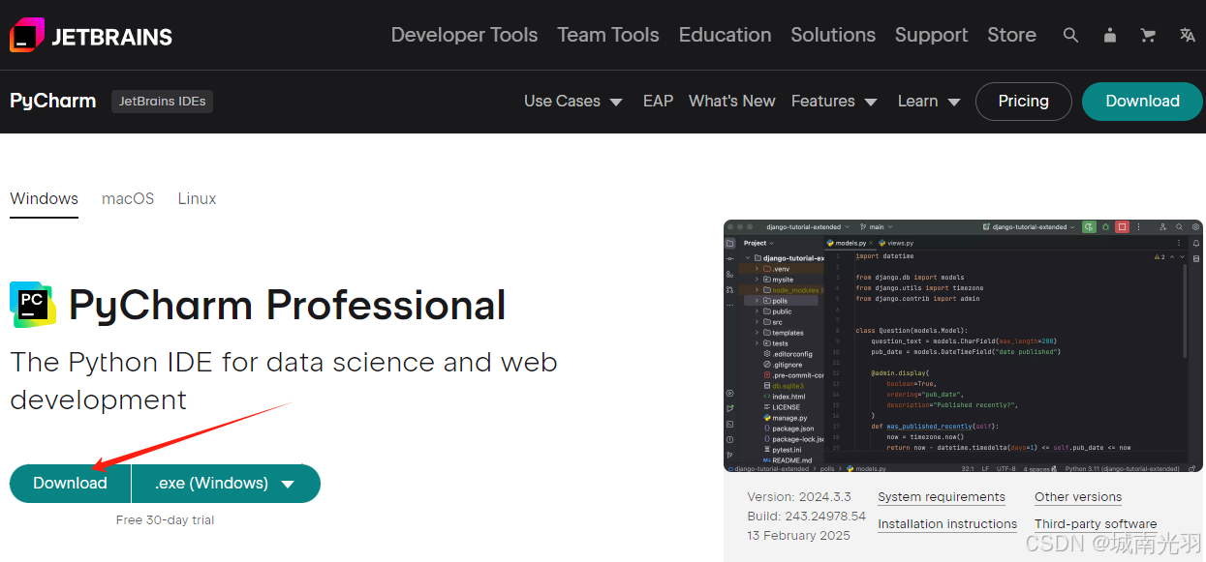
Task: Open Solutions menu
Action: pos(833,35)
